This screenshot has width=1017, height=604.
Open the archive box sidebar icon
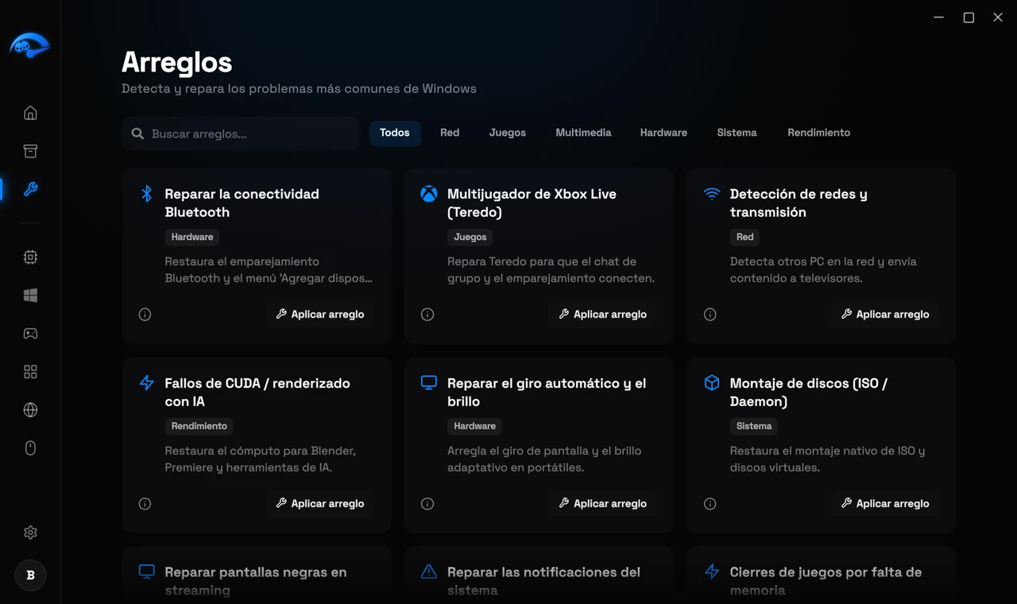tap(30, 151)
